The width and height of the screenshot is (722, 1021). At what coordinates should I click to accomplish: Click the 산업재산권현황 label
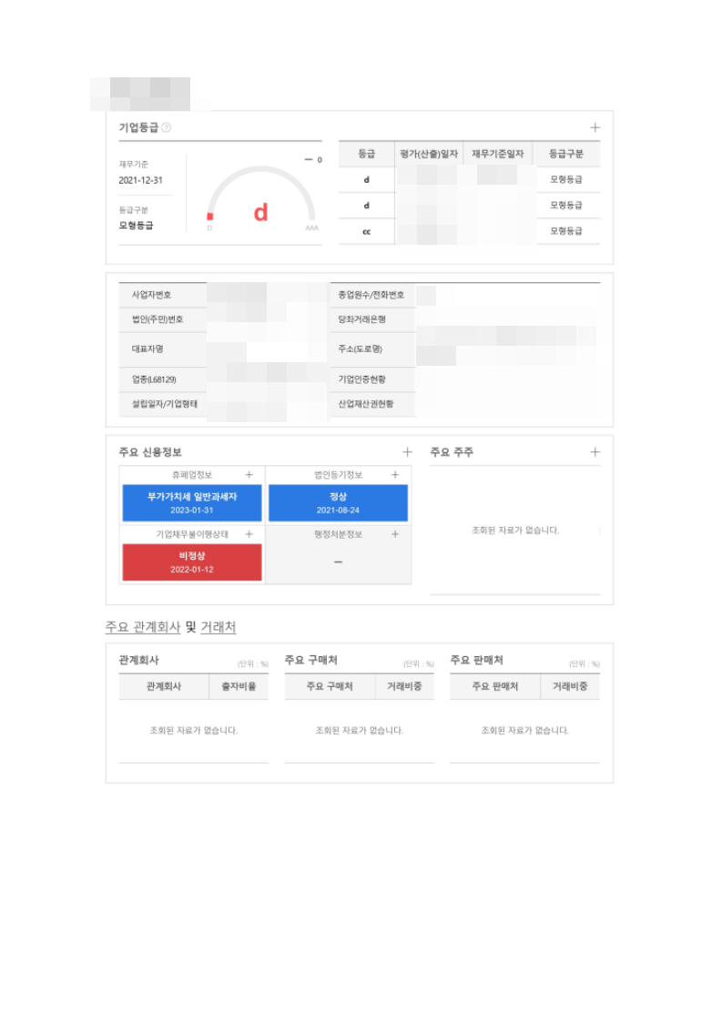click(x=366, y=404)
